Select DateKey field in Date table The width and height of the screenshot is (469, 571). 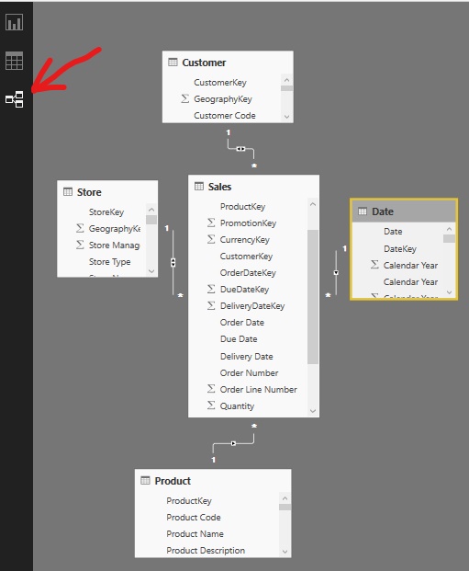click(x=400, y=248)
